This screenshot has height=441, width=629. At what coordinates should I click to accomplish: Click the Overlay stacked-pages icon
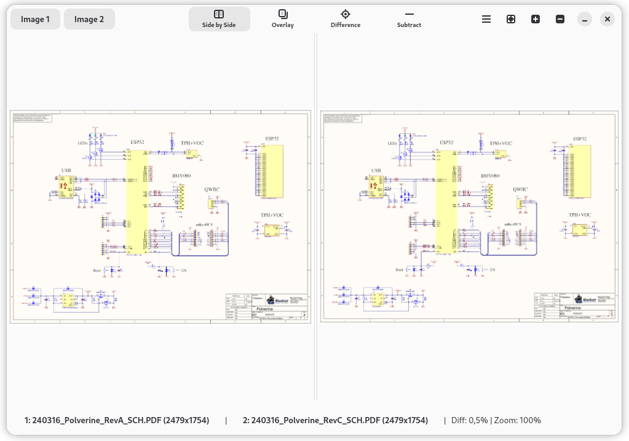[x=282, y=14]
